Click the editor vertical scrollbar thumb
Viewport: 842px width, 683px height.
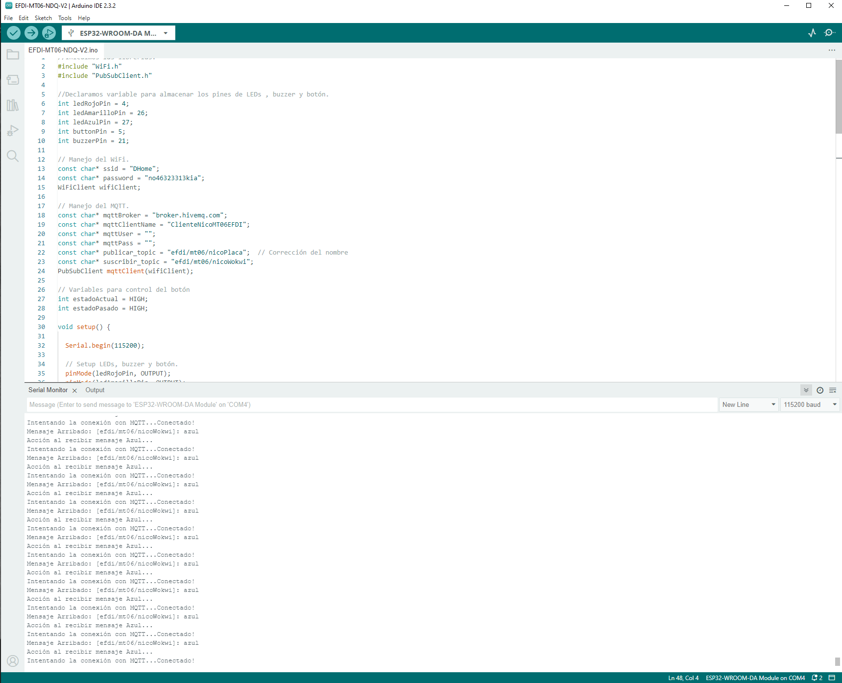(839, 96)
